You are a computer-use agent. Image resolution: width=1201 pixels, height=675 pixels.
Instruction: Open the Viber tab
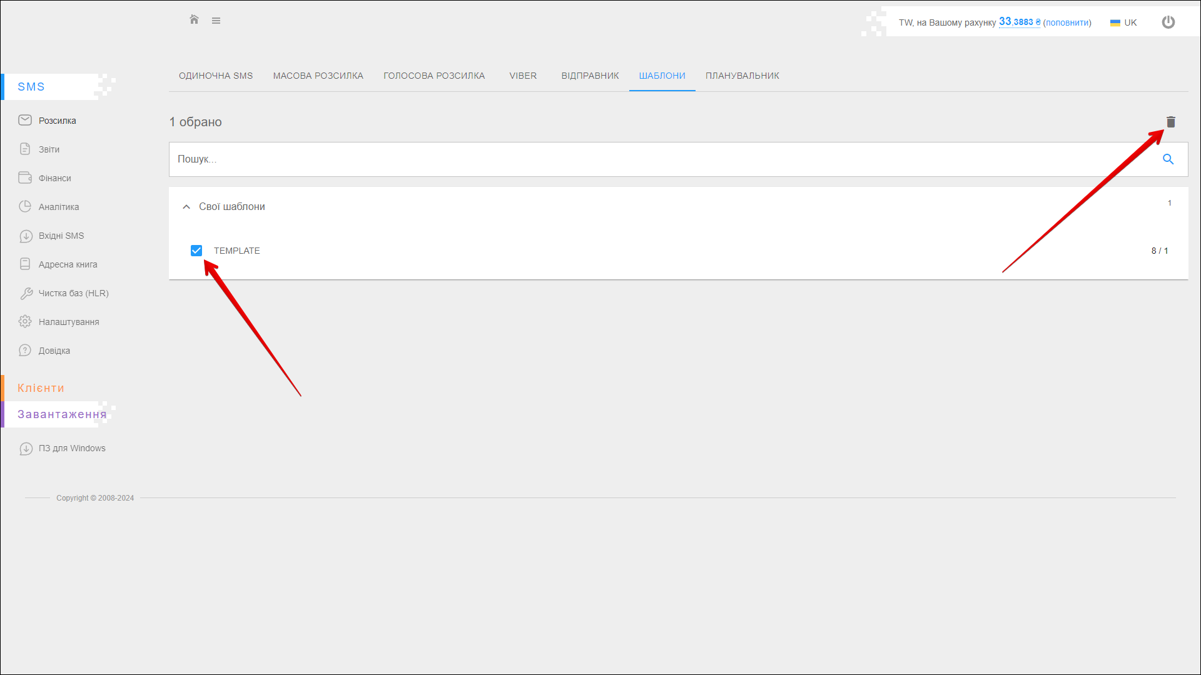[x=522, y=76]
